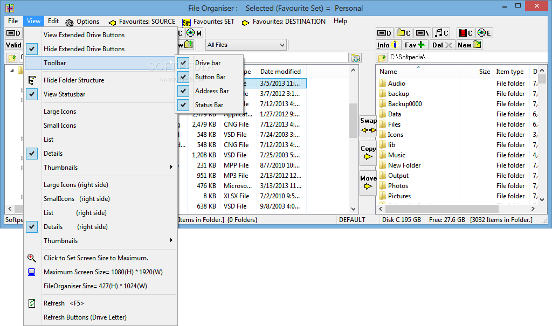Click the C:\Softpedia\ address field
552x326 pixels.
pos(467,57)
